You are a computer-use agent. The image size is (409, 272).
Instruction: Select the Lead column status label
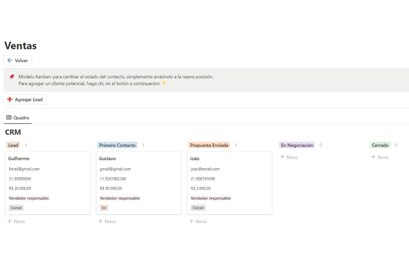13,145
